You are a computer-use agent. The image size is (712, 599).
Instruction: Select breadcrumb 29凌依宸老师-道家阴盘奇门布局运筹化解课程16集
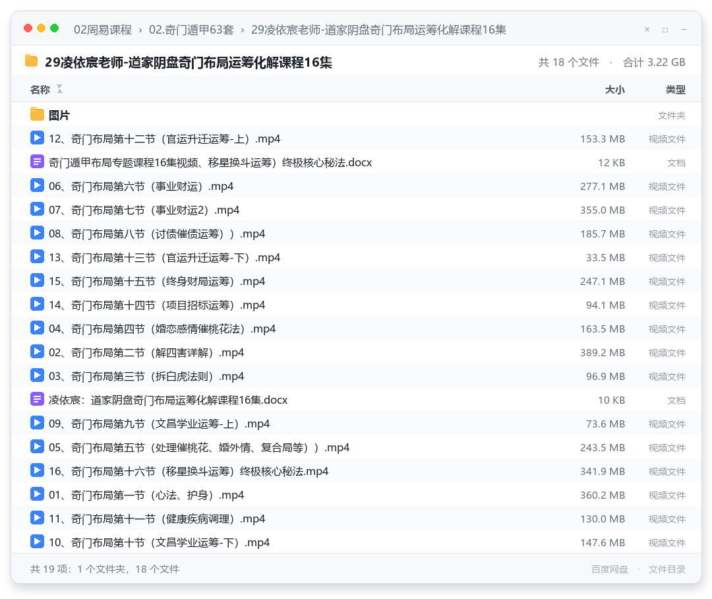pos(378,30)
